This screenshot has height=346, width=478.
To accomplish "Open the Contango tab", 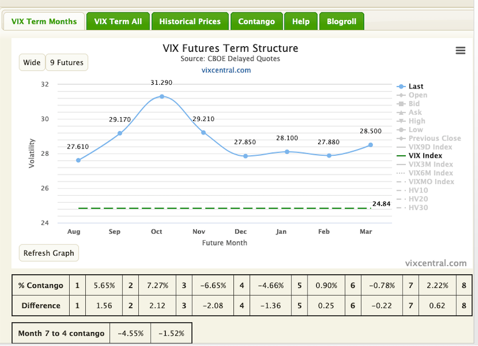I will coord(256,21).
